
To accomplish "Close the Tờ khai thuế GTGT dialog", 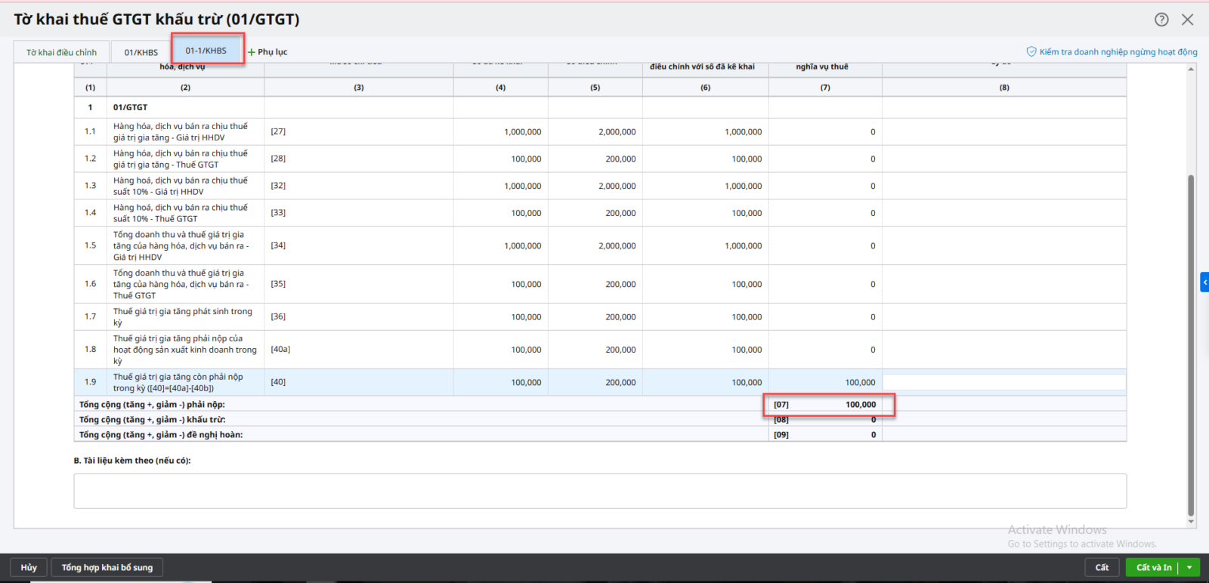I will tap(1188, 20).
